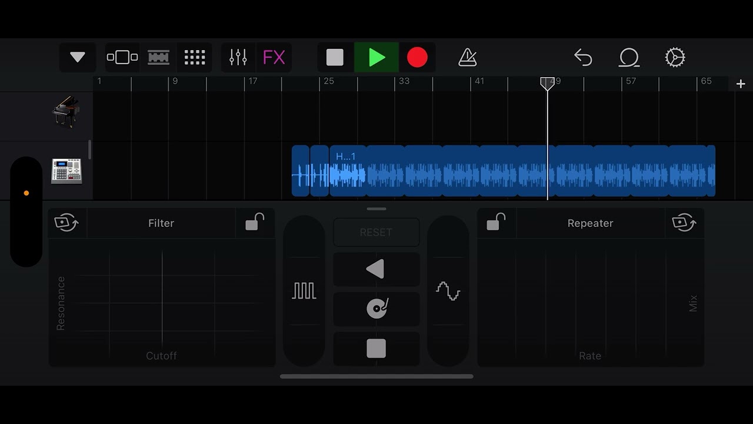Toggle the Repeater pad lock

[497, 223]
